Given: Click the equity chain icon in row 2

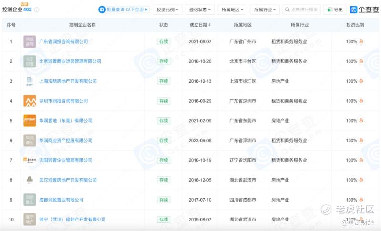Looking at the screenshot, I should [x=361, y=61].
